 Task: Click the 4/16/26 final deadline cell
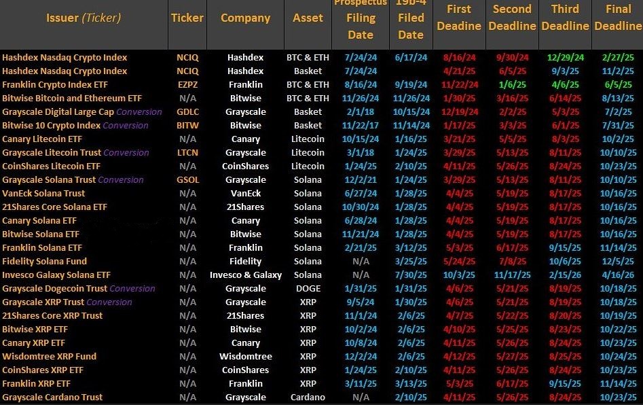click(x=618, y=275)
